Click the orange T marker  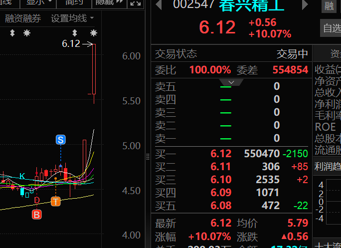coord(56,201)
